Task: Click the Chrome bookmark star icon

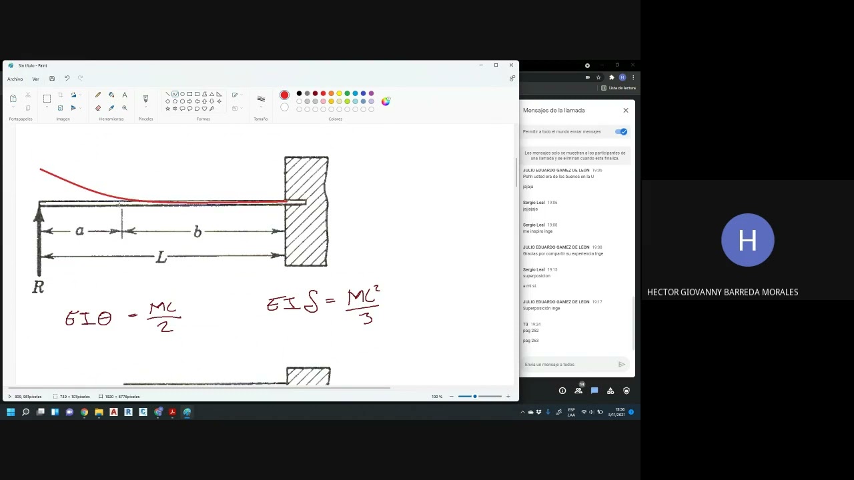Action: tap(598, 77)
